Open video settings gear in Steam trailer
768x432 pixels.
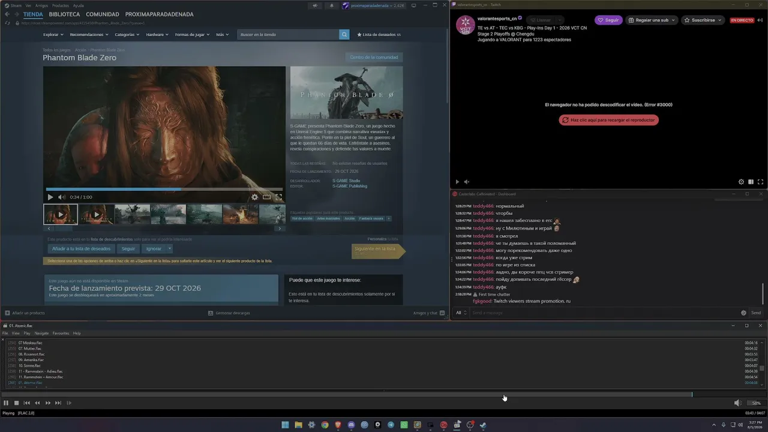click(x=254, y=197)
